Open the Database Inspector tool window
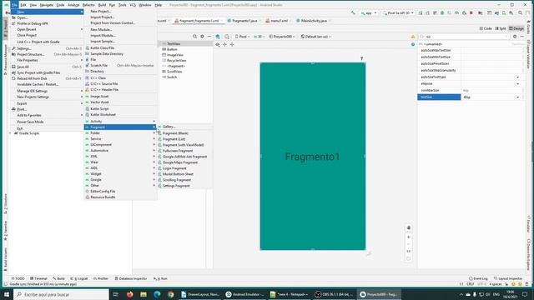 (x=131, y=278)
